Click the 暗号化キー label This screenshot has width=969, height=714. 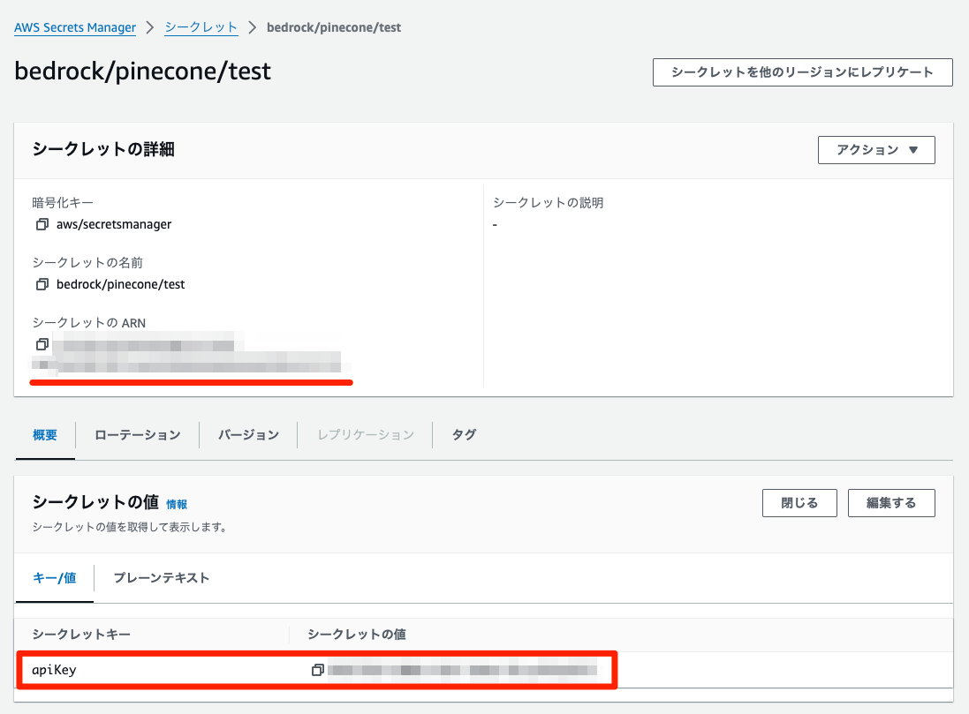pos(63,203)
